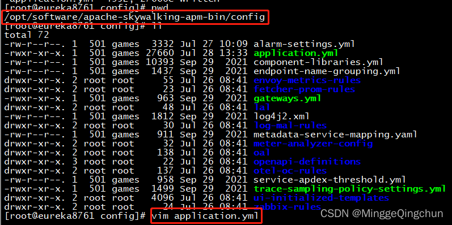452x225 pixels.
Task: Select the size value 1437 of endpoint-name-grouping.yml
Action: (163, 71)
